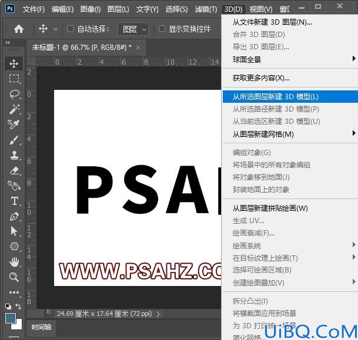This screenshot has width=358, height=340.
Task: Select the Brush tool
Action: point(14,140)
